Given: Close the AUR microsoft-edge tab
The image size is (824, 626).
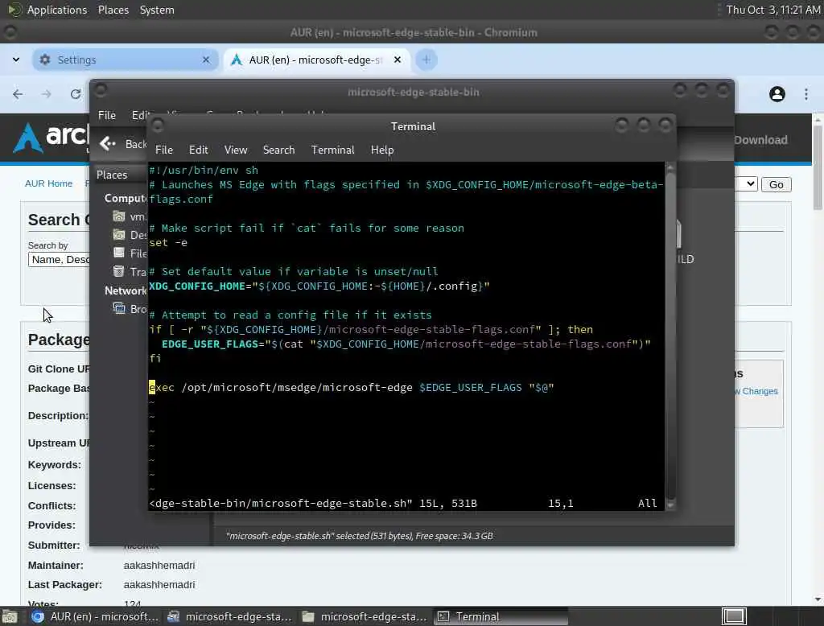Looking at the screenshot, I should [398, 60].
